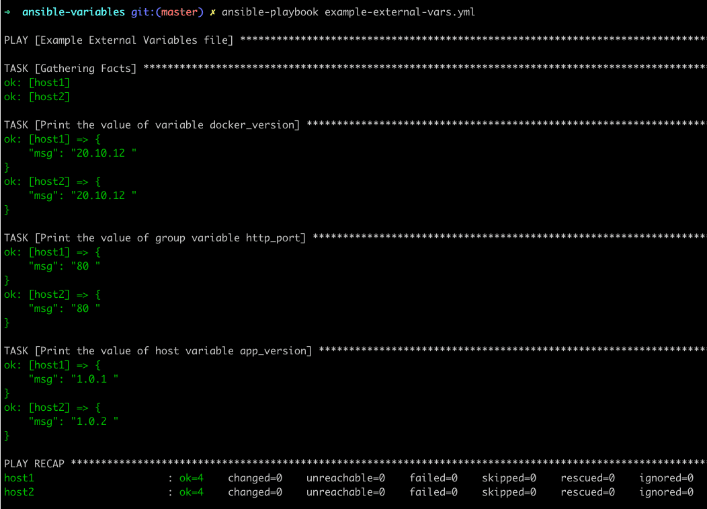707x509 pixels.
Task: Select the ok=4 status for host1
Action: pos(192,477)
